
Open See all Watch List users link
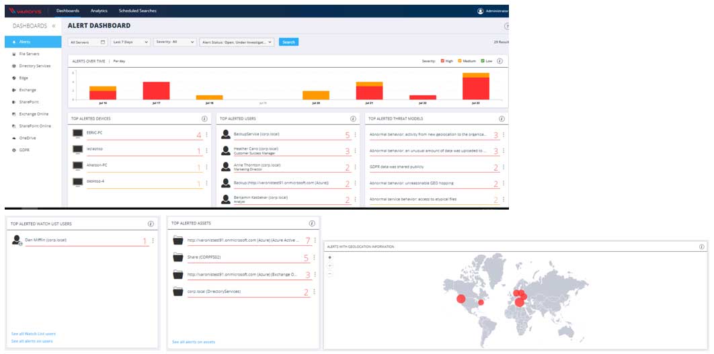coord(33,334)
